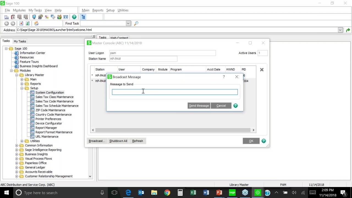Open the Utilities menu

pos(123,10)
